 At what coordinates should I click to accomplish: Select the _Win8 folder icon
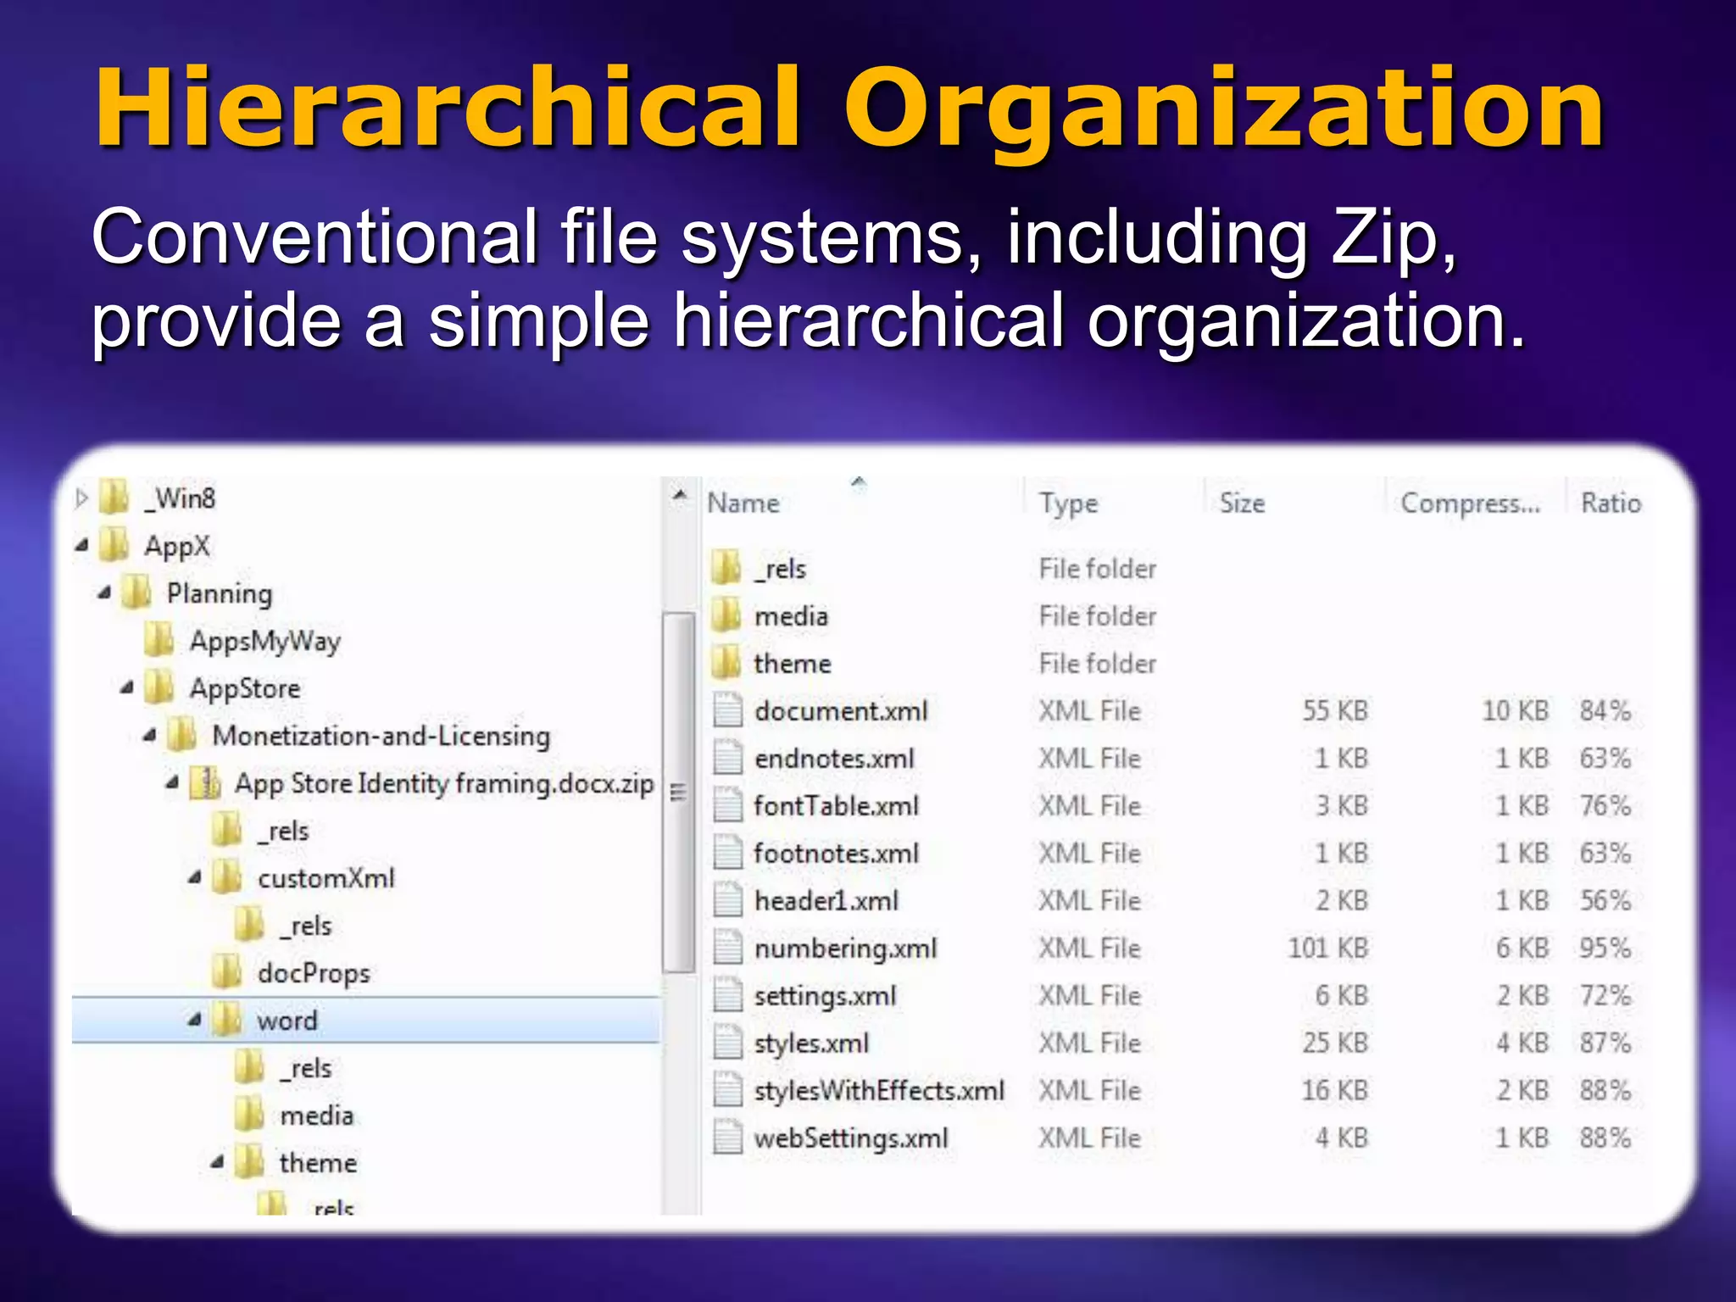[x=114, y=498]
